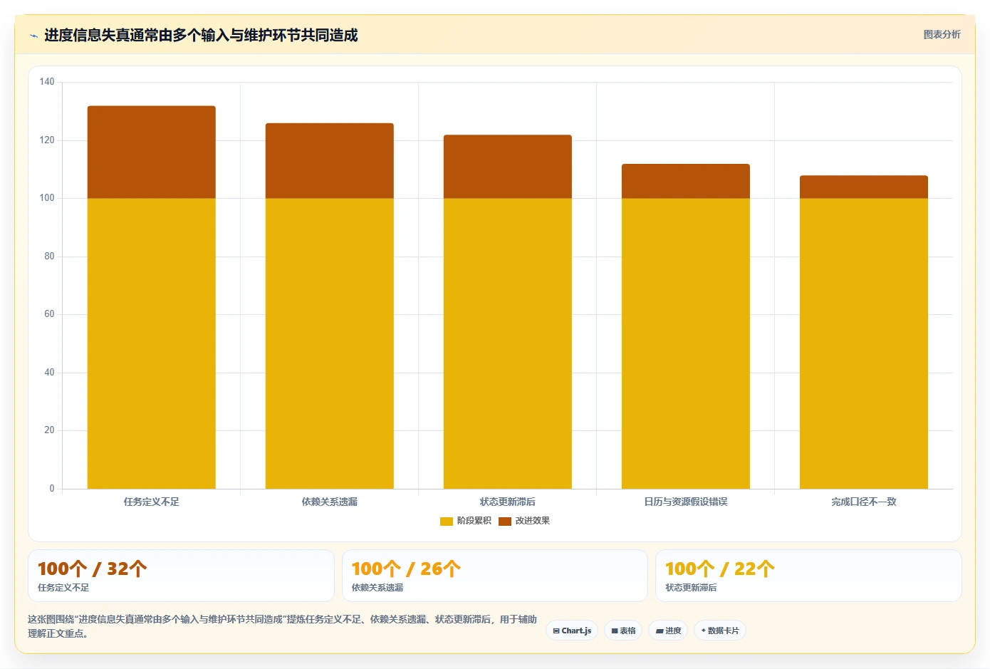This screenshot has width=990, height=669.
Task: Click the brown segment atop 日历与资源假设错误 bar
Action: (686, 182)
